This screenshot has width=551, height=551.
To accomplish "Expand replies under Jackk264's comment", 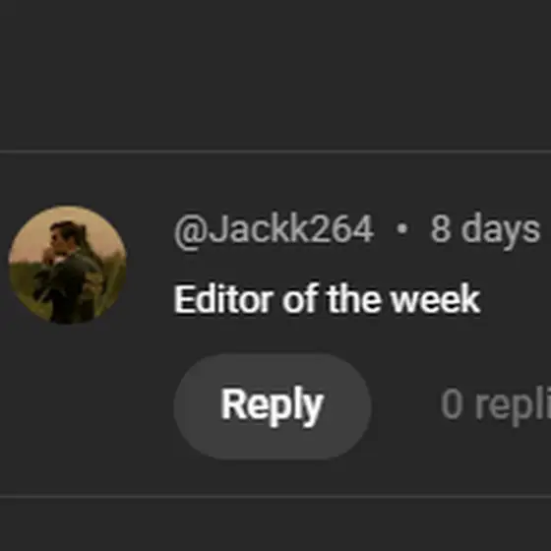I will tap(496, 405).
